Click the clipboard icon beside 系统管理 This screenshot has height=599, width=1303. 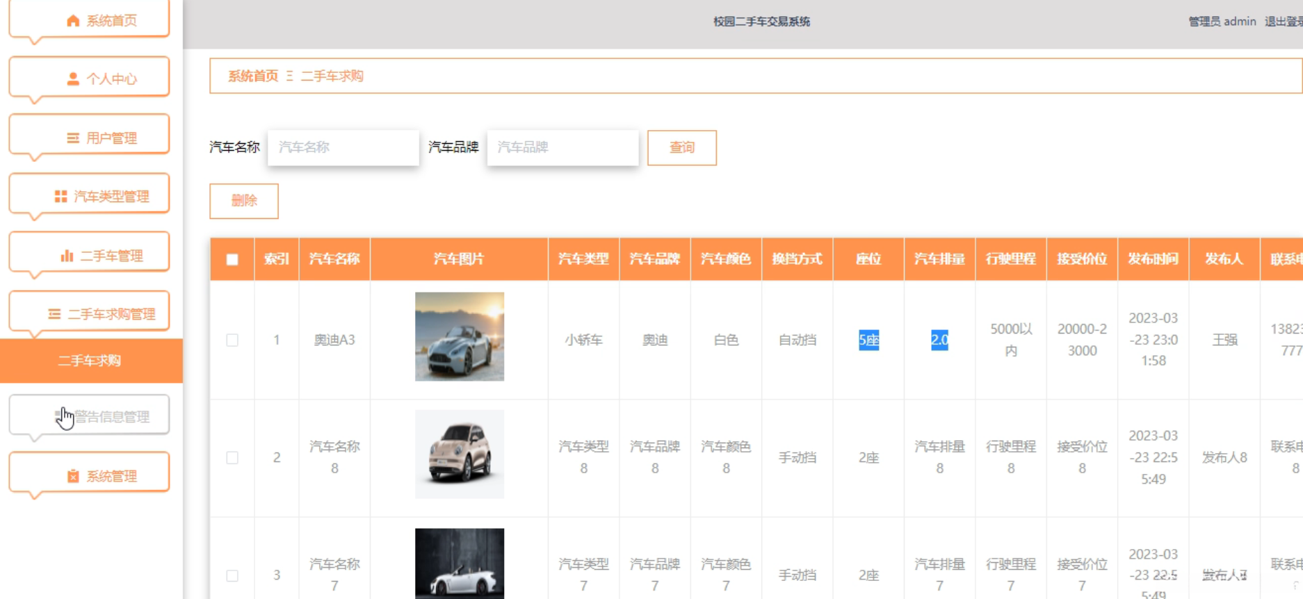pos(73,476)
